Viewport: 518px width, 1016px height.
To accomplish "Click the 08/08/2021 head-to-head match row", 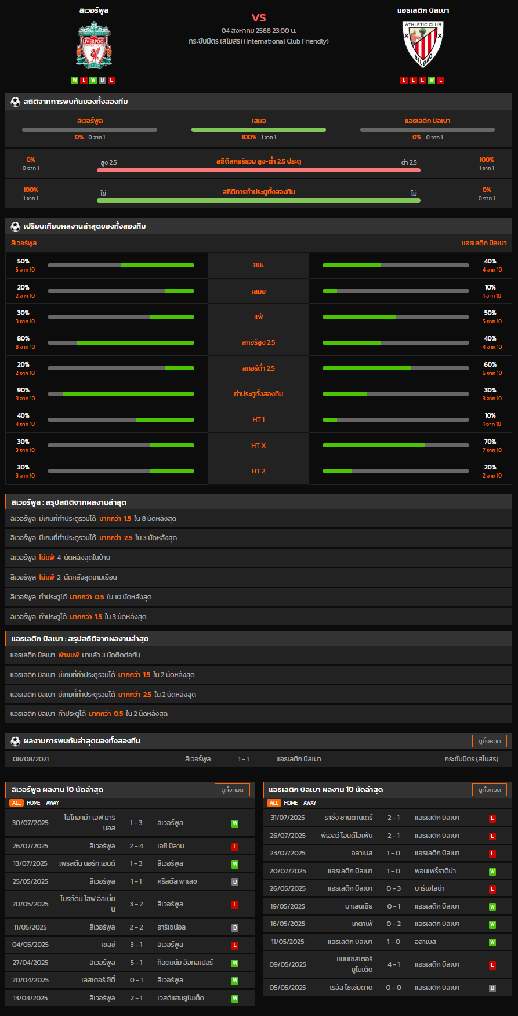I will (x=259, y=759).
